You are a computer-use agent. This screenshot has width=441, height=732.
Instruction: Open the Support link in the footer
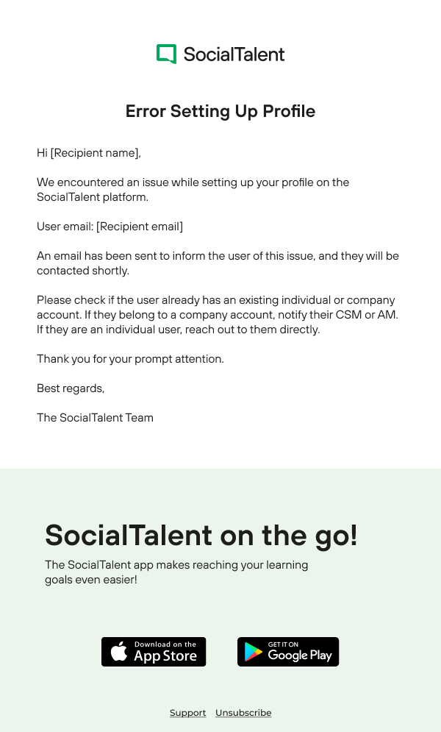(187, 713)
